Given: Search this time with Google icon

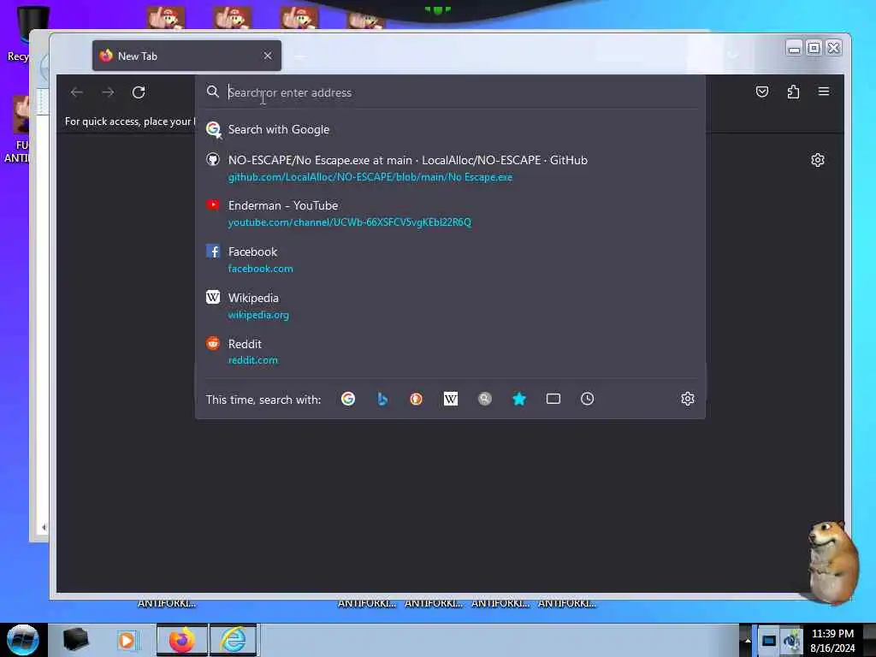Looking at the screenshot, I should [x=348, y=399].
